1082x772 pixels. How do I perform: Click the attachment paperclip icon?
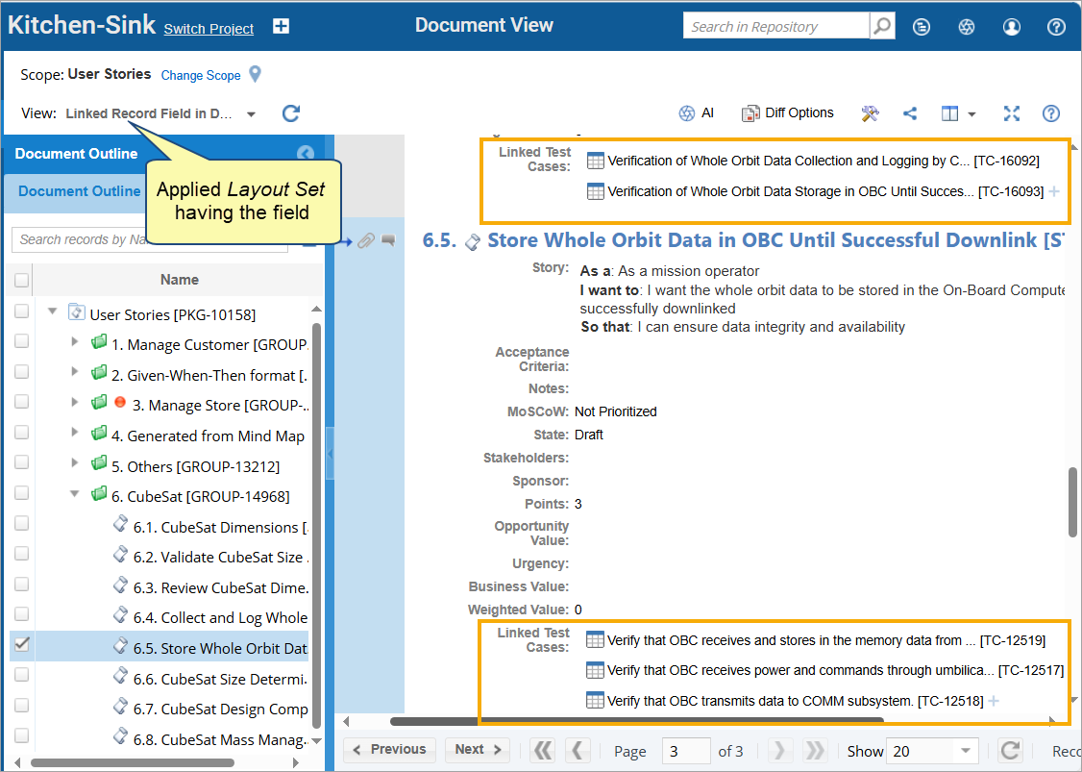pyautogui.click(x=366, y=240)
